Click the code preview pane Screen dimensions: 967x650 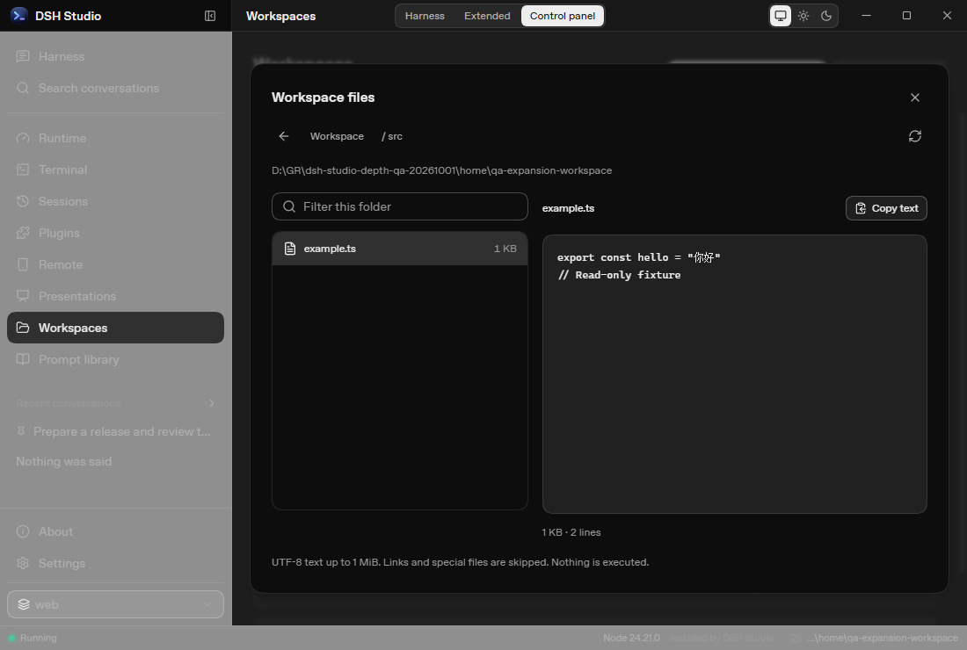(x=735, y=374)
